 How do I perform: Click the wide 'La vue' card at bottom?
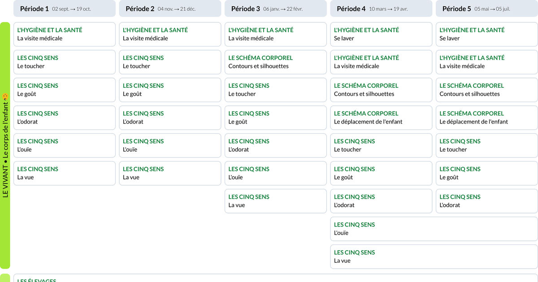tap(434, 256)
